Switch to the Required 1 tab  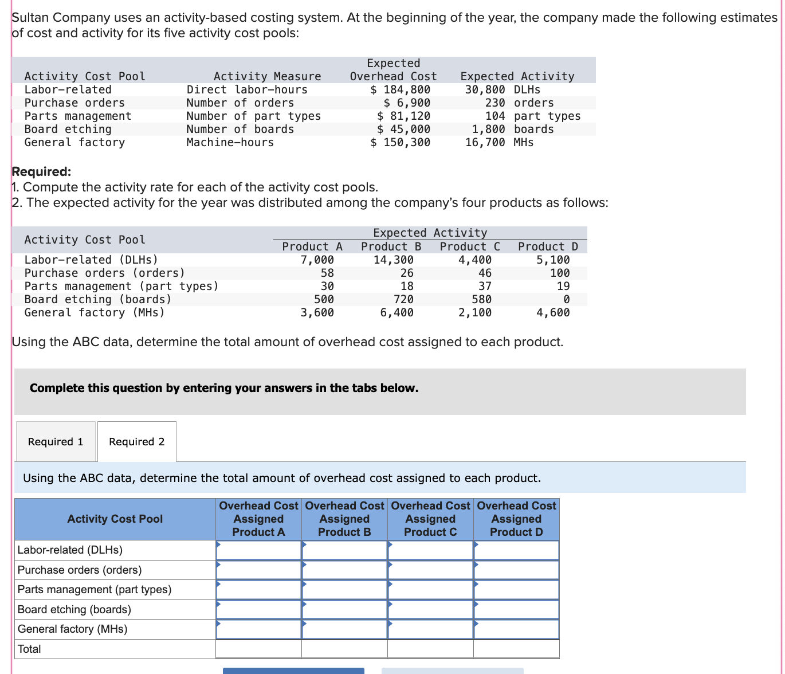(x=56, y=441)
